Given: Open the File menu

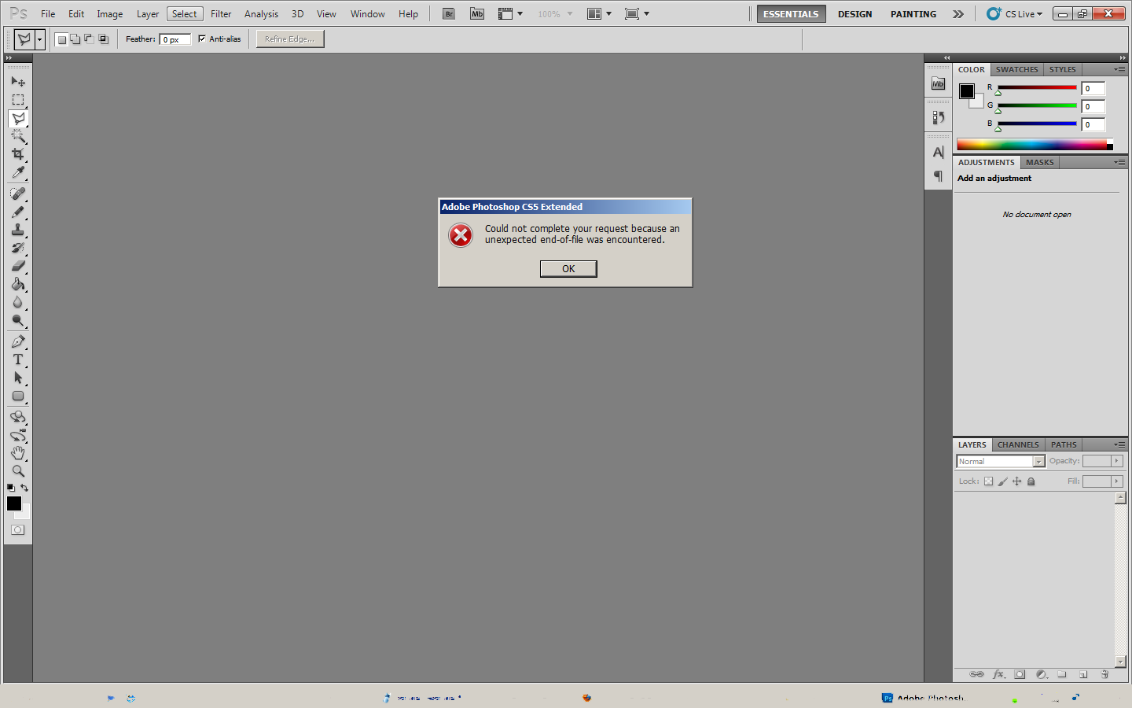Looking at the screenshot, I should coord(48,14).
